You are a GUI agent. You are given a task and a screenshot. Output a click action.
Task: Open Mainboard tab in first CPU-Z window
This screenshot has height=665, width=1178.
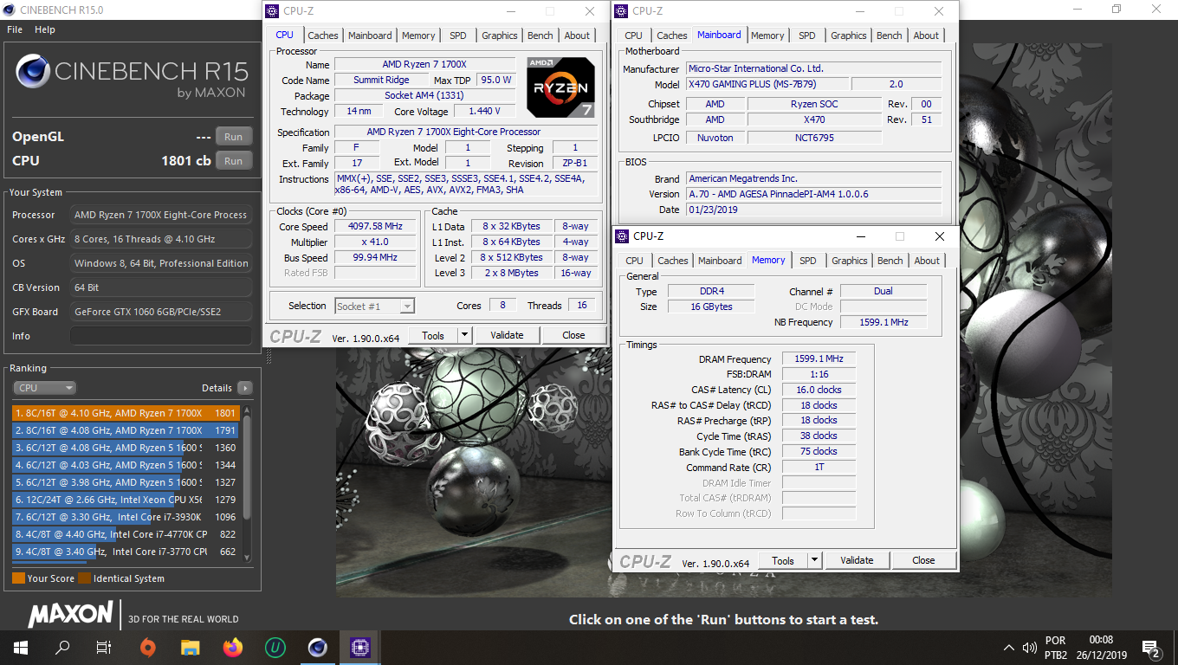pos(370,36)
